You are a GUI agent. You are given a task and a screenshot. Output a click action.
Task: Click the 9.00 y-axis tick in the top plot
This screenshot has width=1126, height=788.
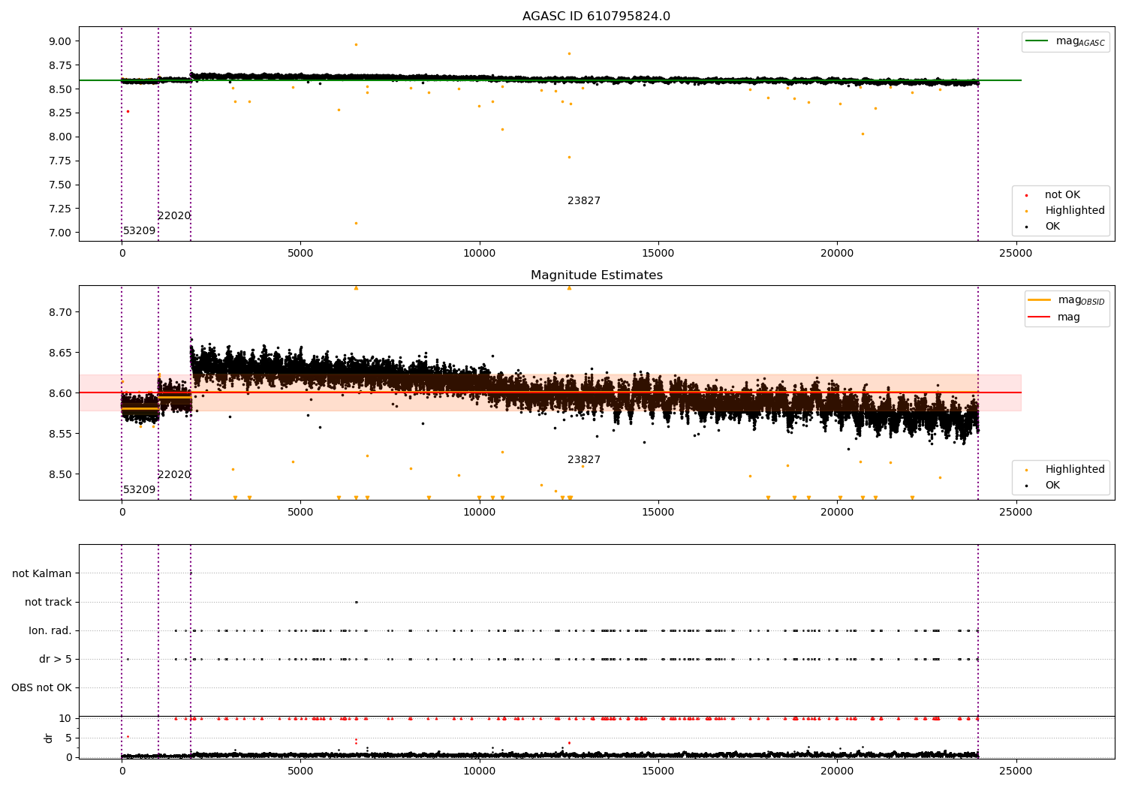[60, 41]
